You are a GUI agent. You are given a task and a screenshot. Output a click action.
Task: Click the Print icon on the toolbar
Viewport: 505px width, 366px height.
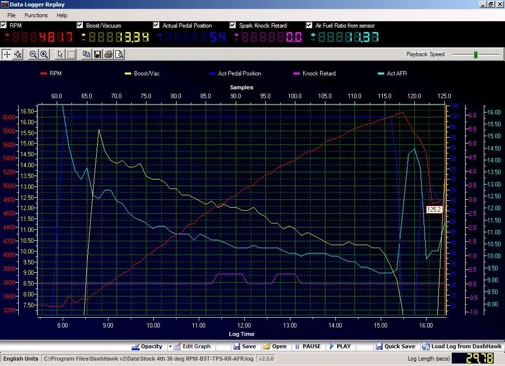(x=108, y=54)
